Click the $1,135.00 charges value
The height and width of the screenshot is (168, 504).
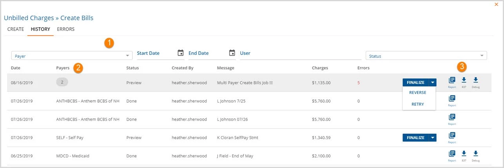(x=321, y=83)
